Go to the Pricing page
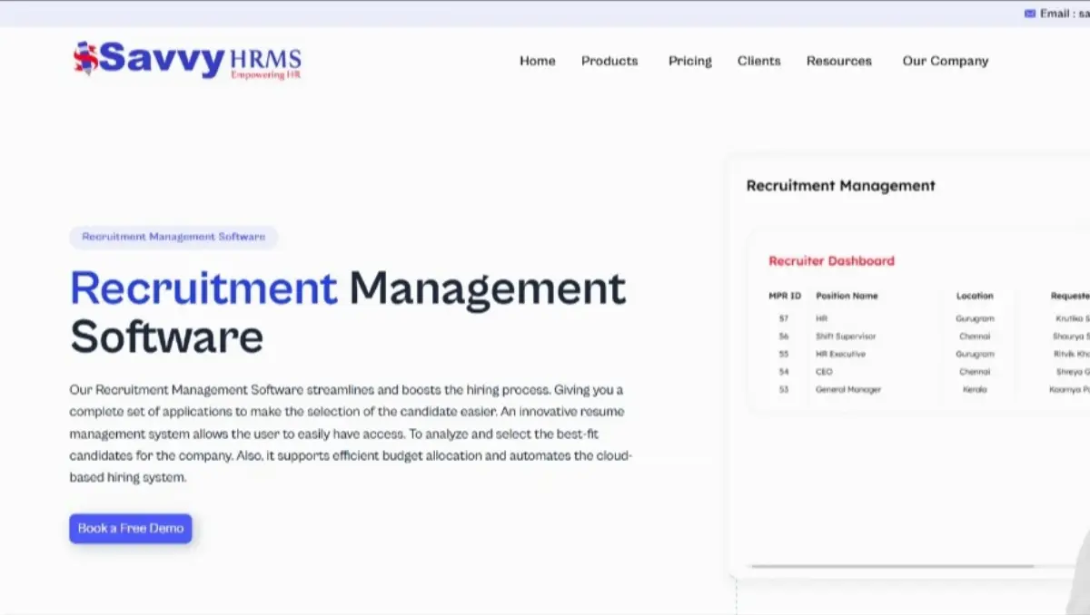The image size is (1090, 615). pos(690,61)
